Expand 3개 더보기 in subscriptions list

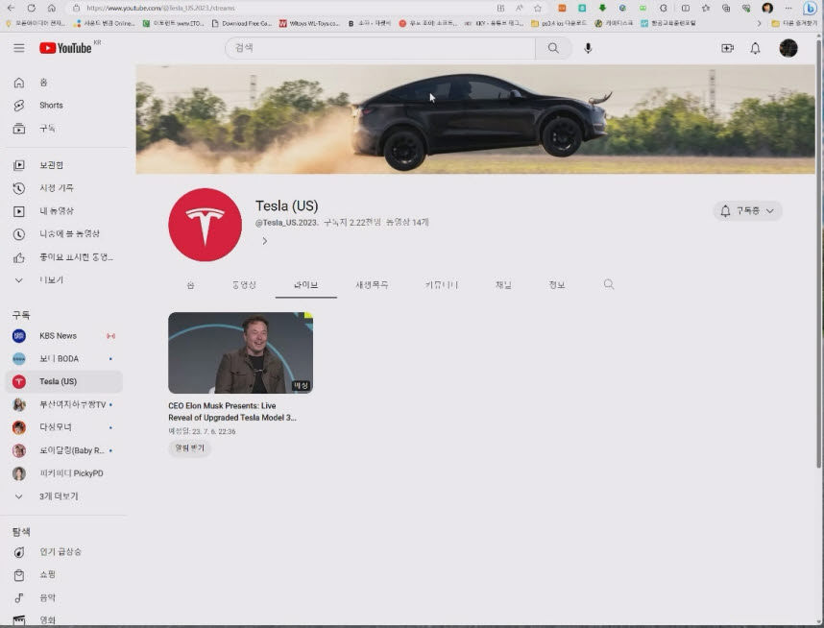(64, 496)
